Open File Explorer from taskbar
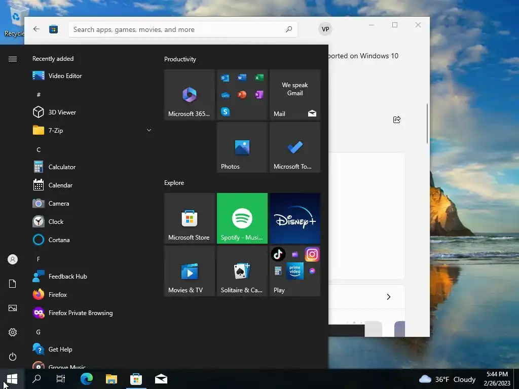Viewport: 519px width, 389px height. [112, 379]
